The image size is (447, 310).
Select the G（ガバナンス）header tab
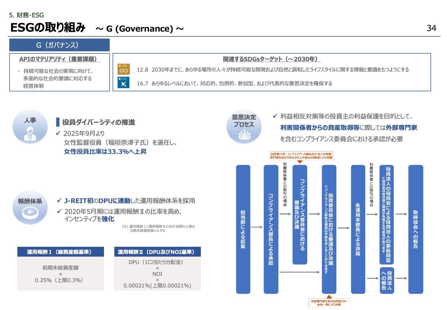click(59, 45)
